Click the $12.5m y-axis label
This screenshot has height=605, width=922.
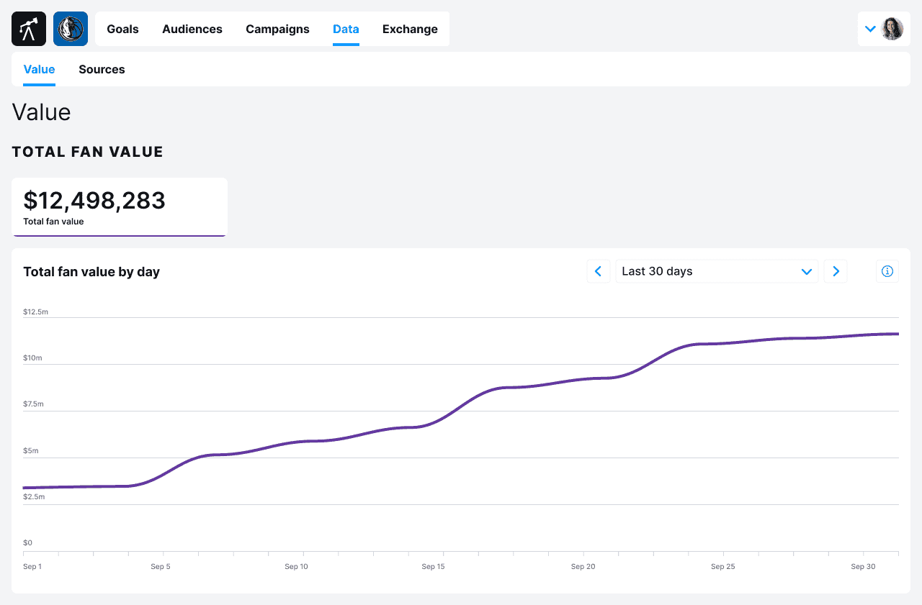[x=35, y=311]
